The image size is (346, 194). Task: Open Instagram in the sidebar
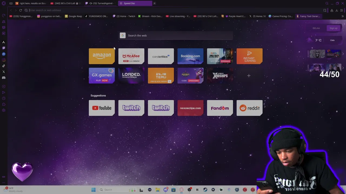coord(4,60)
